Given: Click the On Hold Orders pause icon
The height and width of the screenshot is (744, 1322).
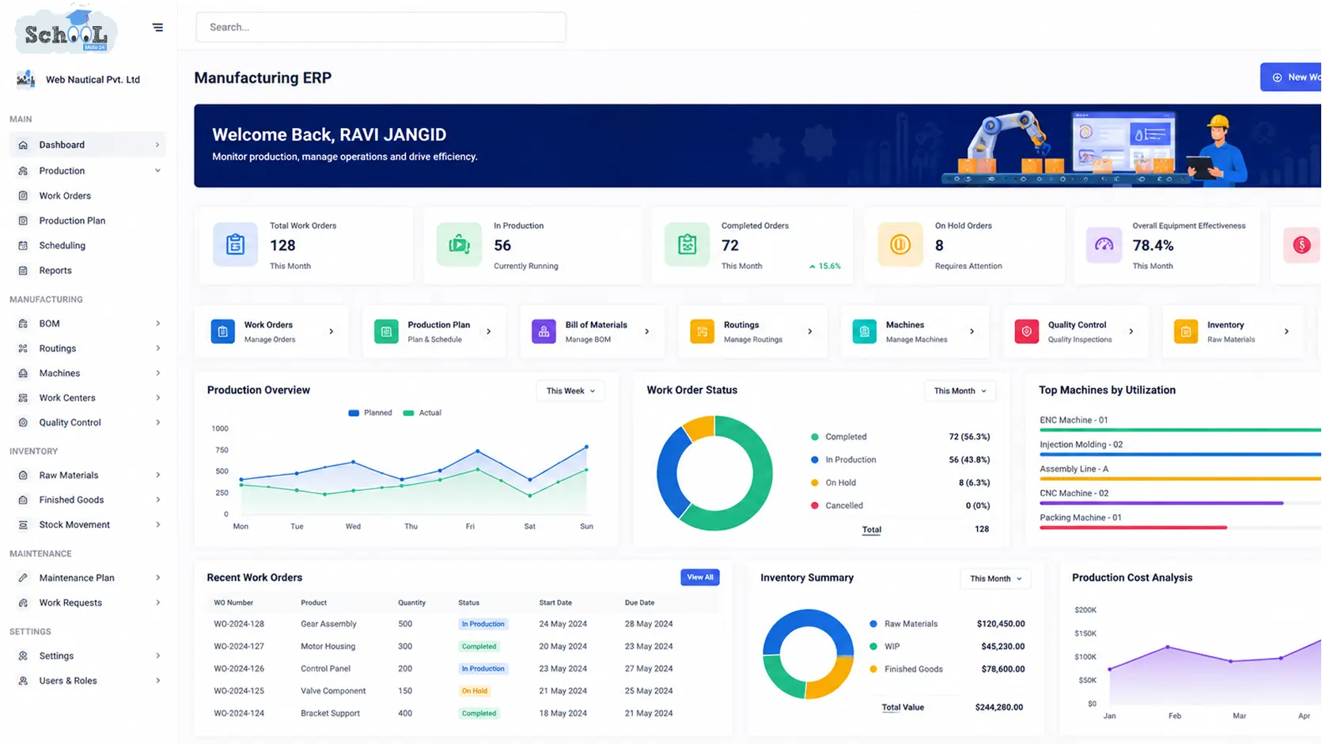Looking at the screenshot, I should point(900,244).
